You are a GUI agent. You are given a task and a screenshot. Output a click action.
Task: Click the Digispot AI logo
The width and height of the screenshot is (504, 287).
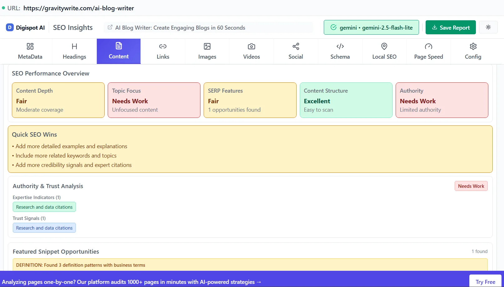tap(25, 27)
